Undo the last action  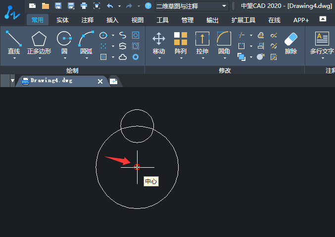click(110, 6)
